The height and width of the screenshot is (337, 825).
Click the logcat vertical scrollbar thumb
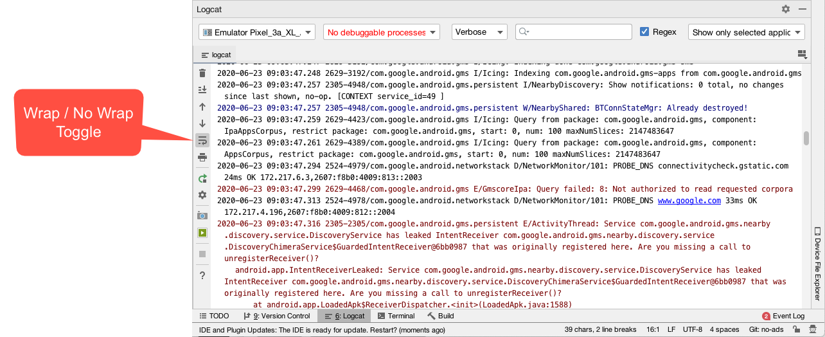[806, 138]
